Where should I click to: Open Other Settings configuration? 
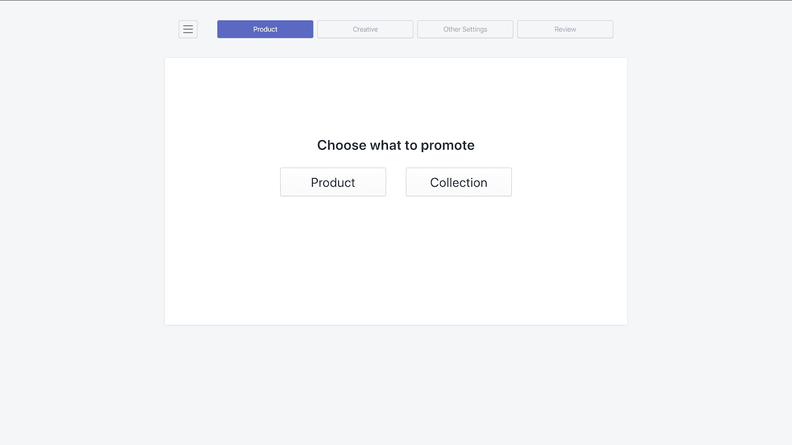coord(465,29)
